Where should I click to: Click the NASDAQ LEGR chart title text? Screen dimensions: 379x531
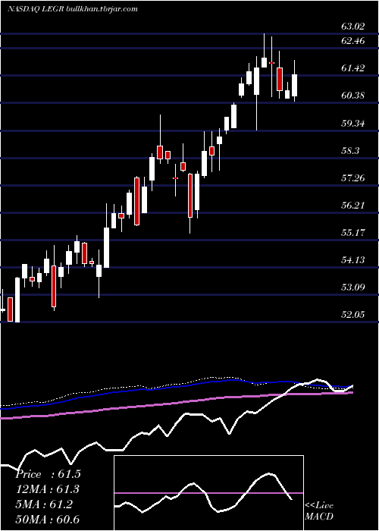pos(73,9)
